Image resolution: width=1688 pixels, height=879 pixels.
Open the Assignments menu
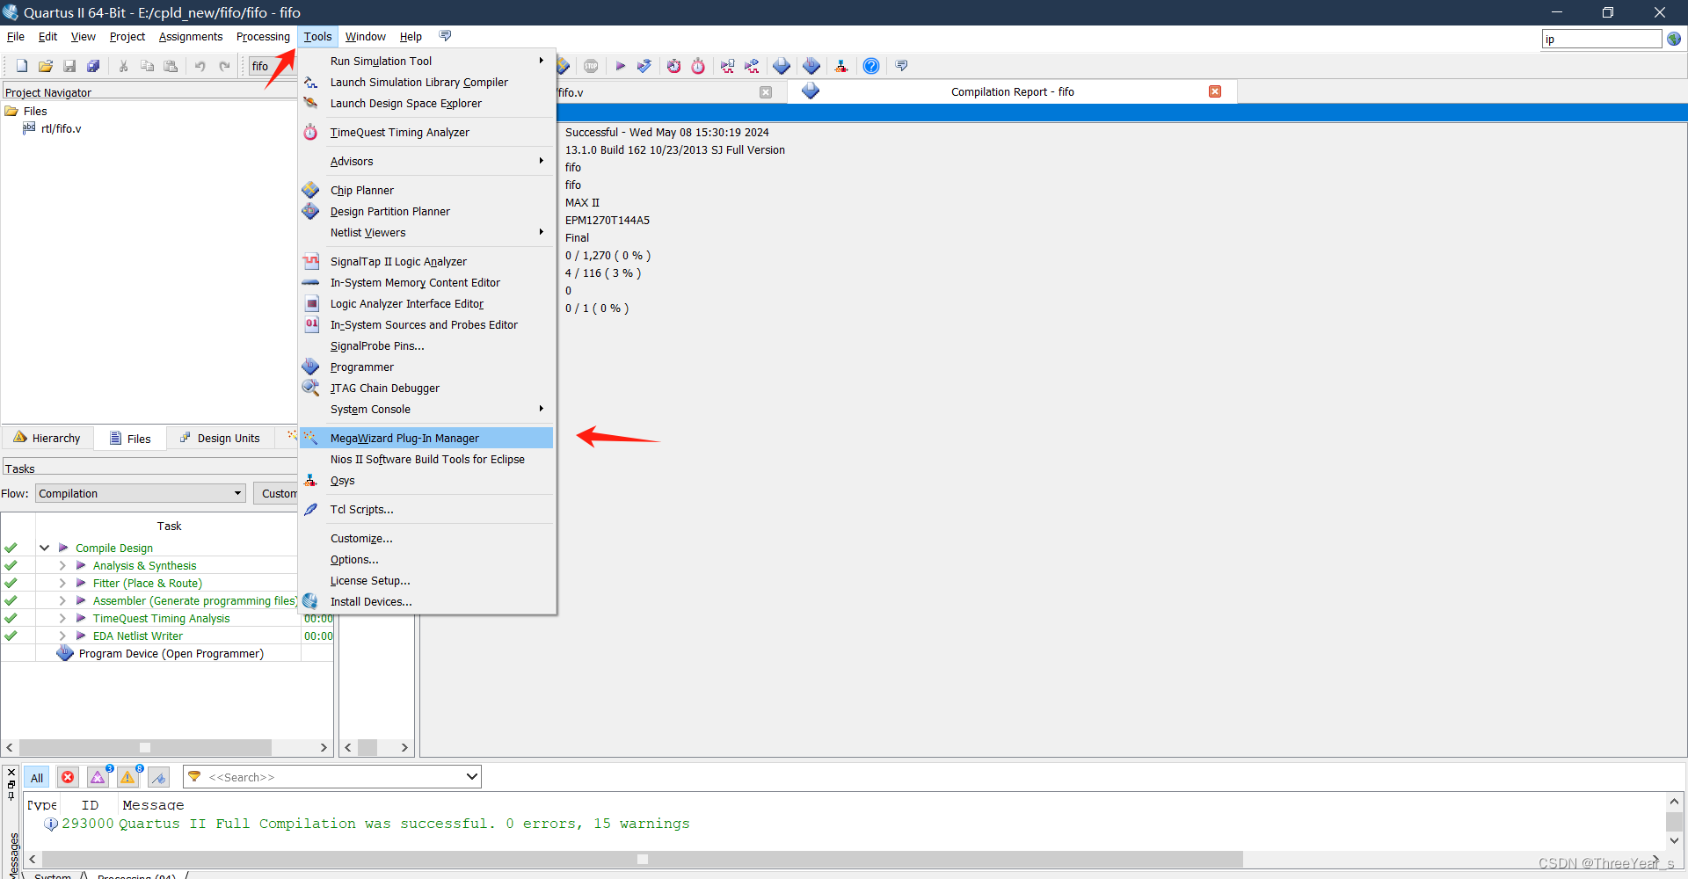coord(191,36)
